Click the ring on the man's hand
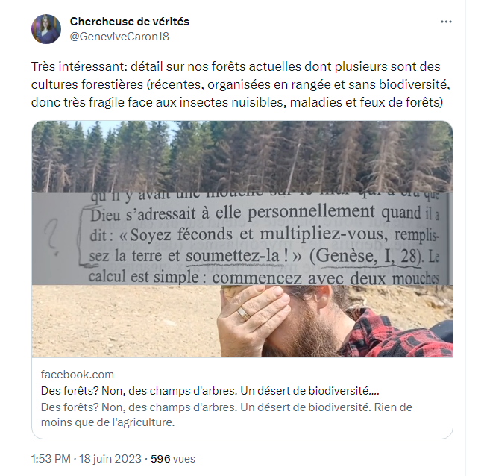The height and width of the screenshot is (476, 484). click(x=244, y=314)
